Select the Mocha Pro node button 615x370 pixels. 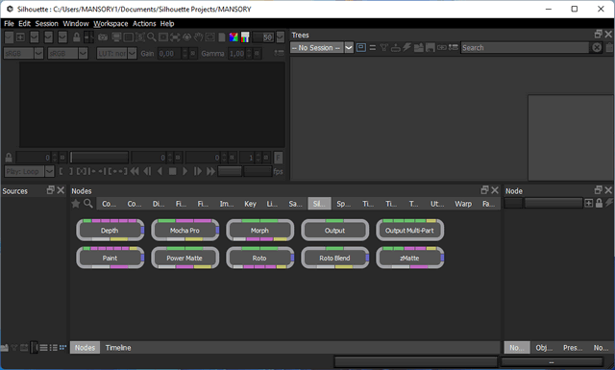tap(184, 231)
